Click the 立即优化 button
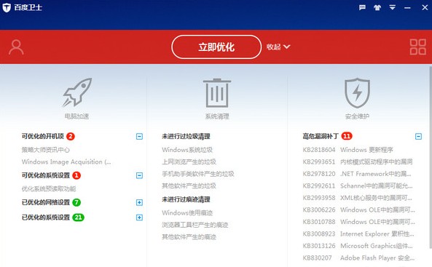Image resolution: width=432 pixels, height=267 pixels. (216, 47)
